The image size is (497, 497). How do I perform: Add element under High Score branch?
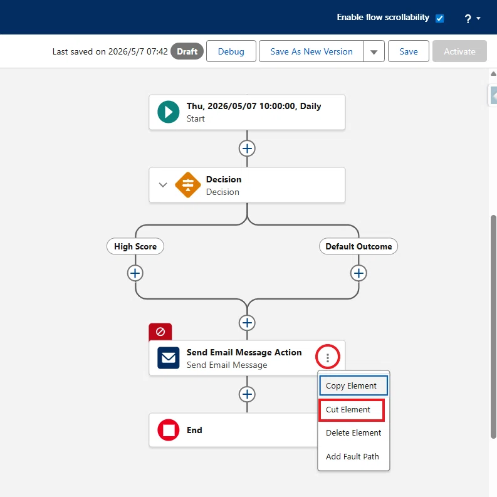[135, 273]
